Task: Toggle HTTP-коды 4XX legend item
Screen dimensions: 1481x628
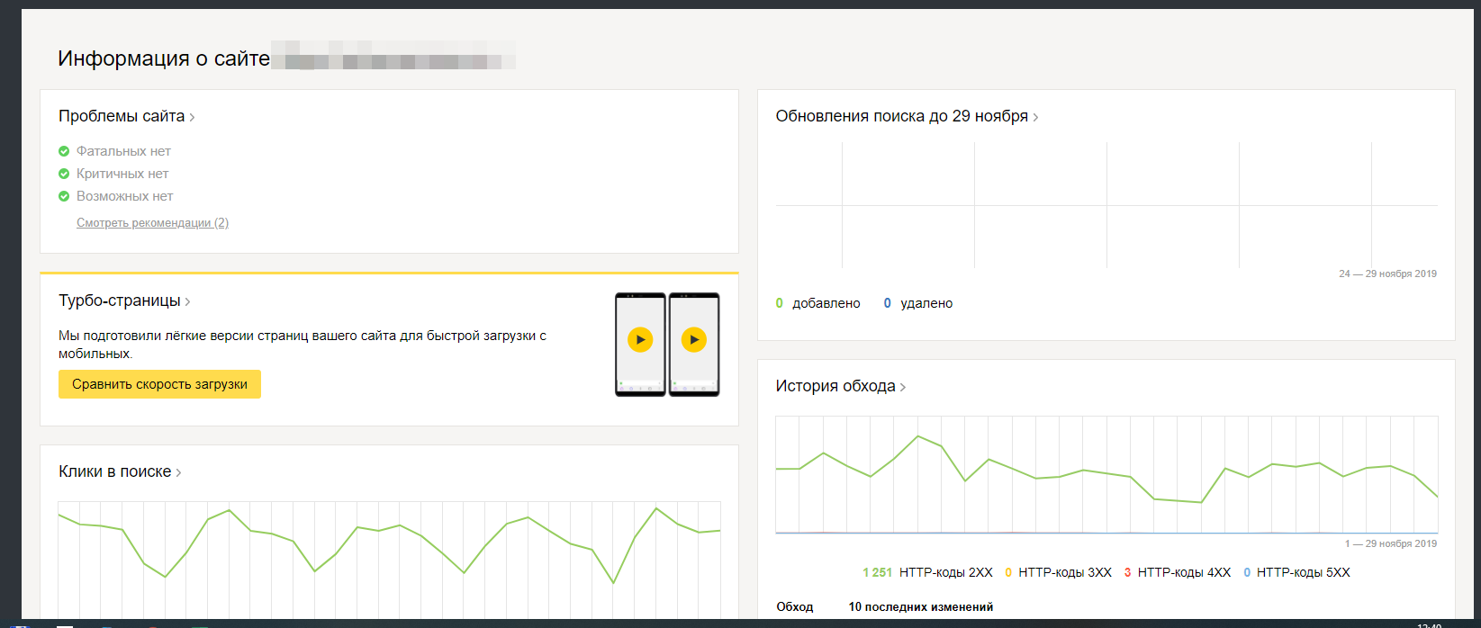Action: click(x=1178, y=572)
